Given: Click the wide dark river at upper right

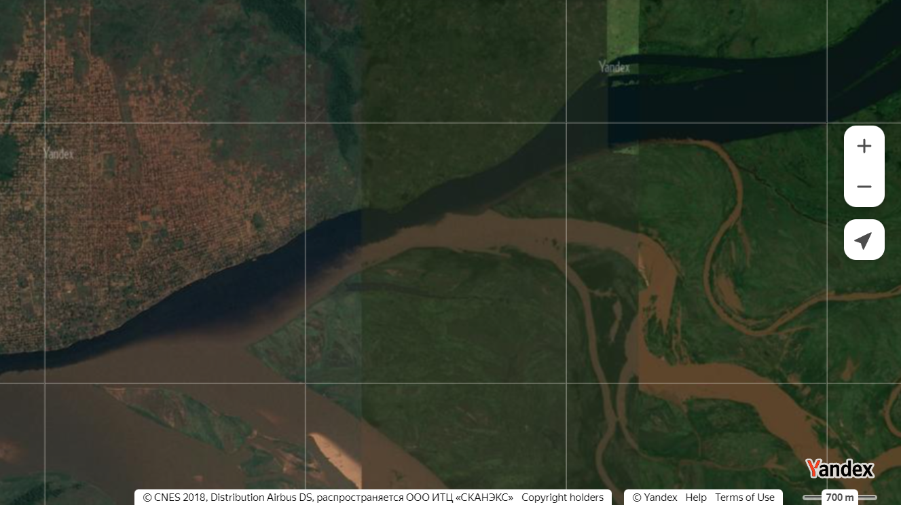Looking at the screenshot, I should 747,95.
